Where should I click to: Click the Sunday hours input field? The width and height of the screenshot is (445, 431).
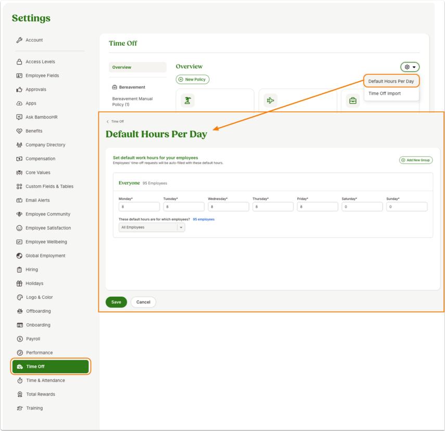(406, 207)
